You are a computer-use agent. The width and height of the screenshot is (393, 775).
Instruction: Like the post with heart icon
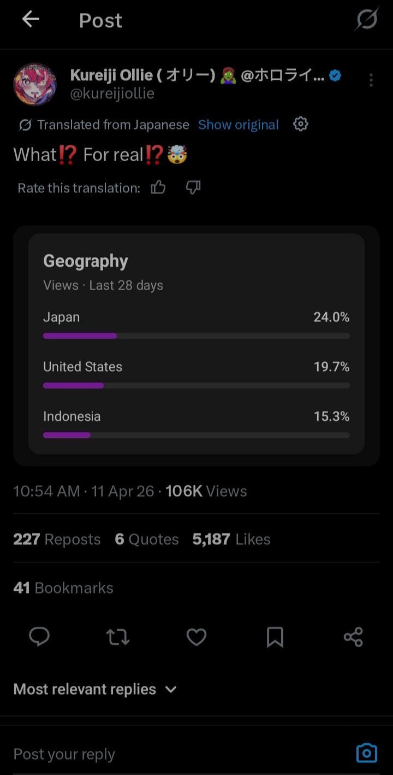[x=196, y=637]
